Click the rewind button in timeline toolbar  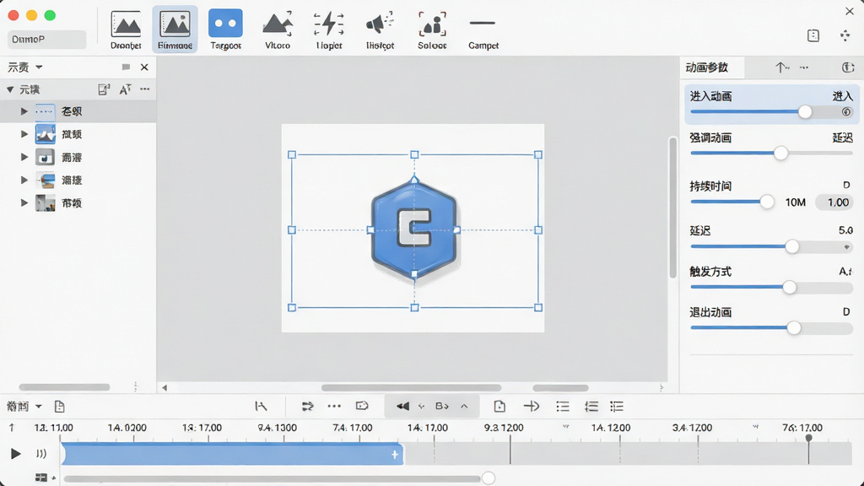click(x=402, y=406)
